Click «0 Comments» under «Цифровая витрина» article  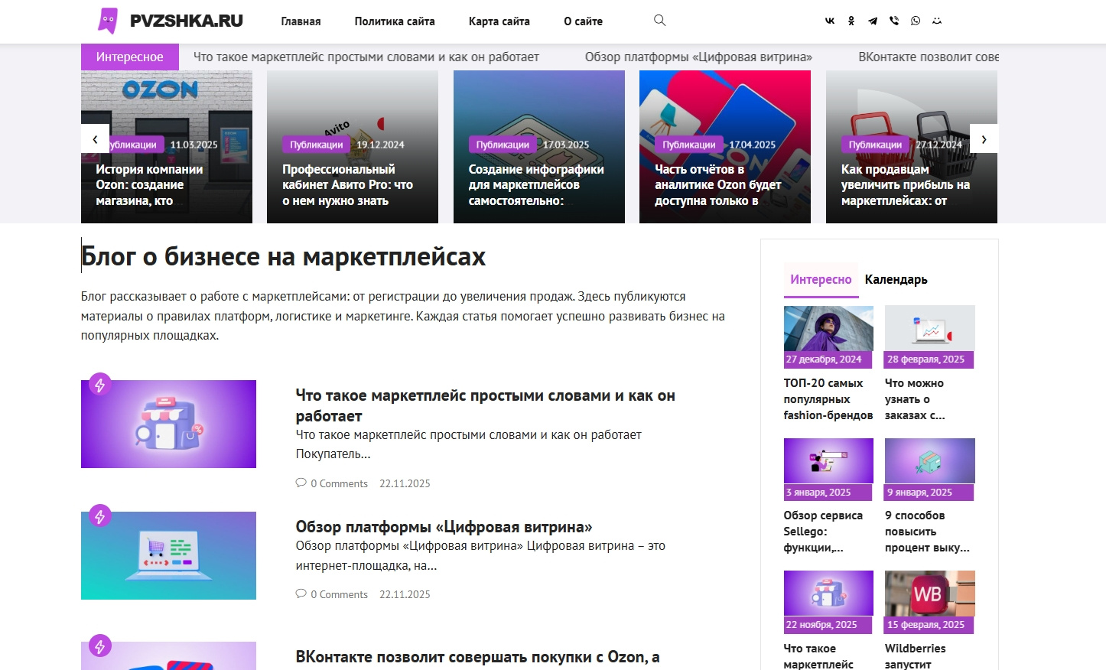tap(339, 594)
